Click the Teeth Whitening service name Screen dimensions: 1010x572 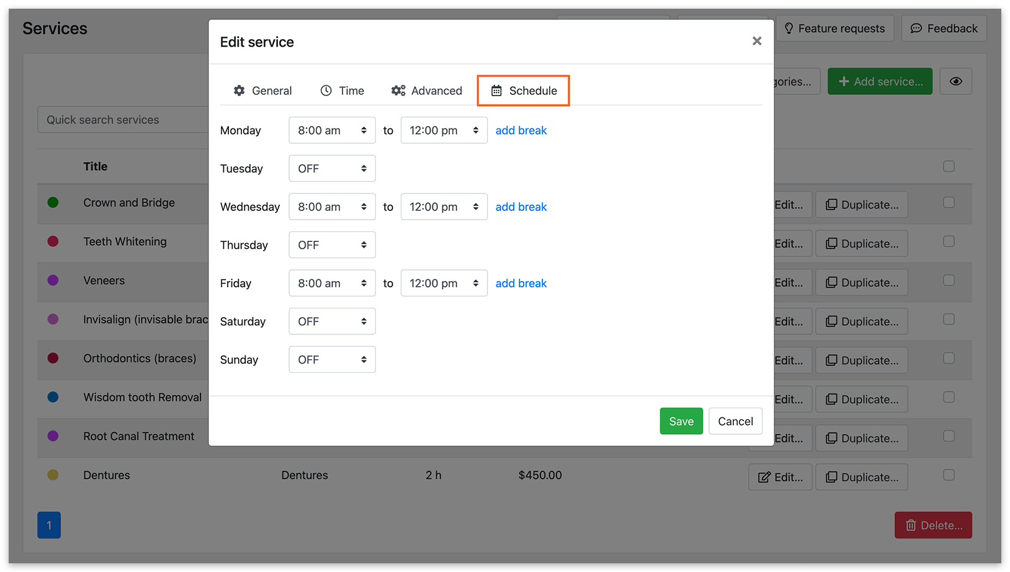pyautogui.click(x=125, y=241)
